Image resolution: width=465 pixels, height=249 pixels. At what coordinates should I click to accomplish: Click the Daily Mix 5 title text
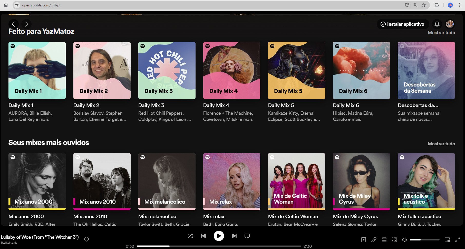click(281, 105)
